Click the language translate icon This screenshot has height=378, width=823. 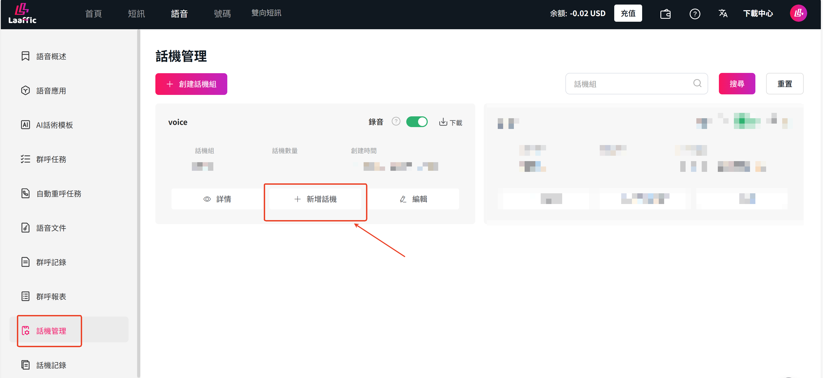point(723,13)
